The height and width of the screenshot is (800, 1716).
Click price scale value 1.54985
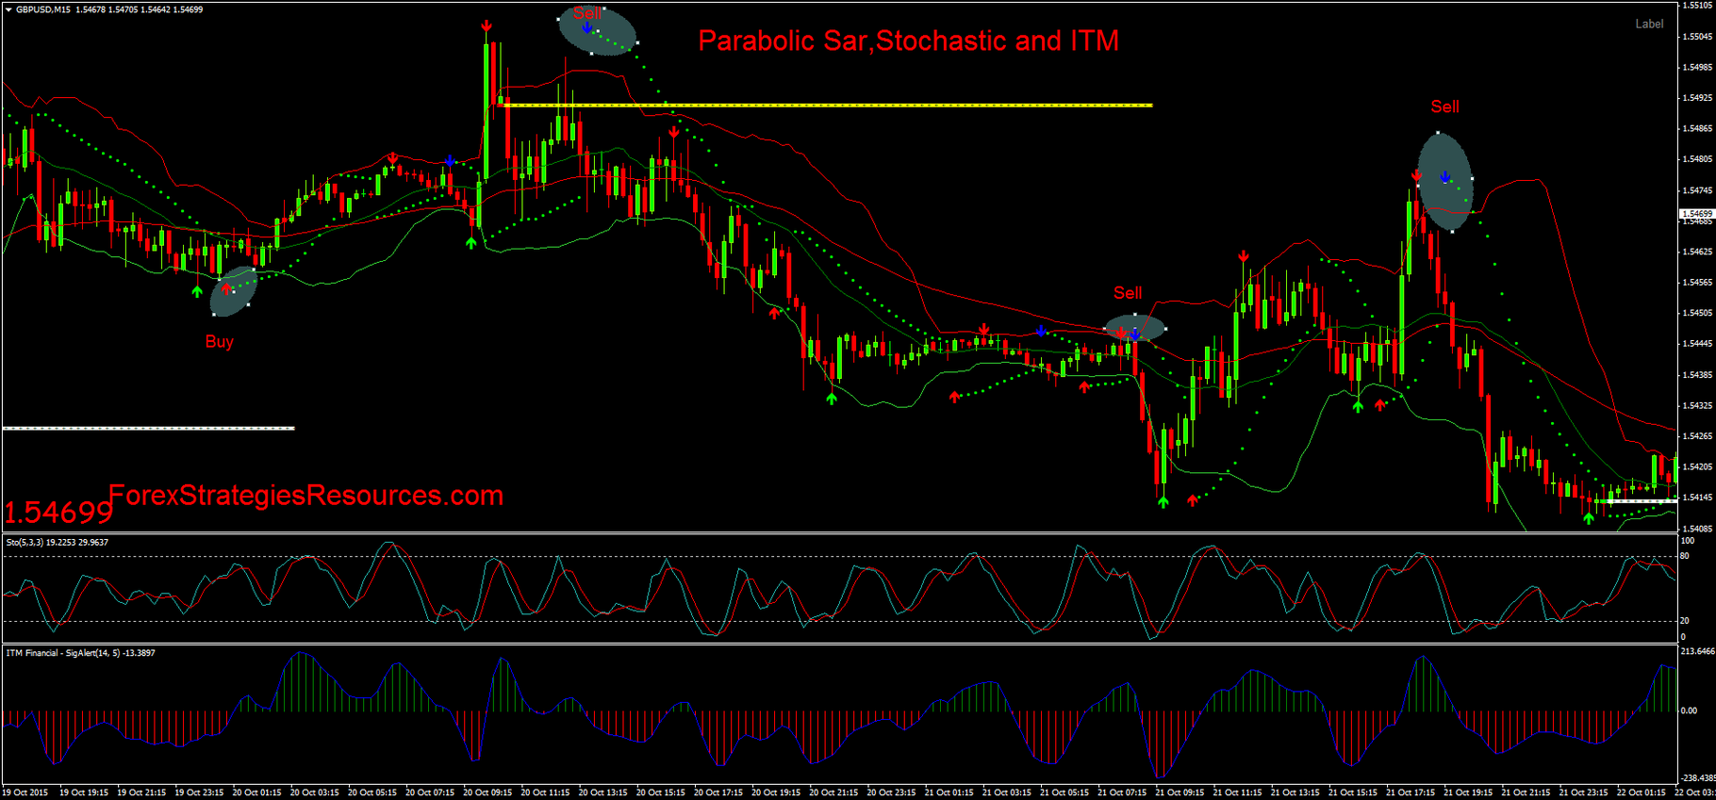pos(1697,67)
